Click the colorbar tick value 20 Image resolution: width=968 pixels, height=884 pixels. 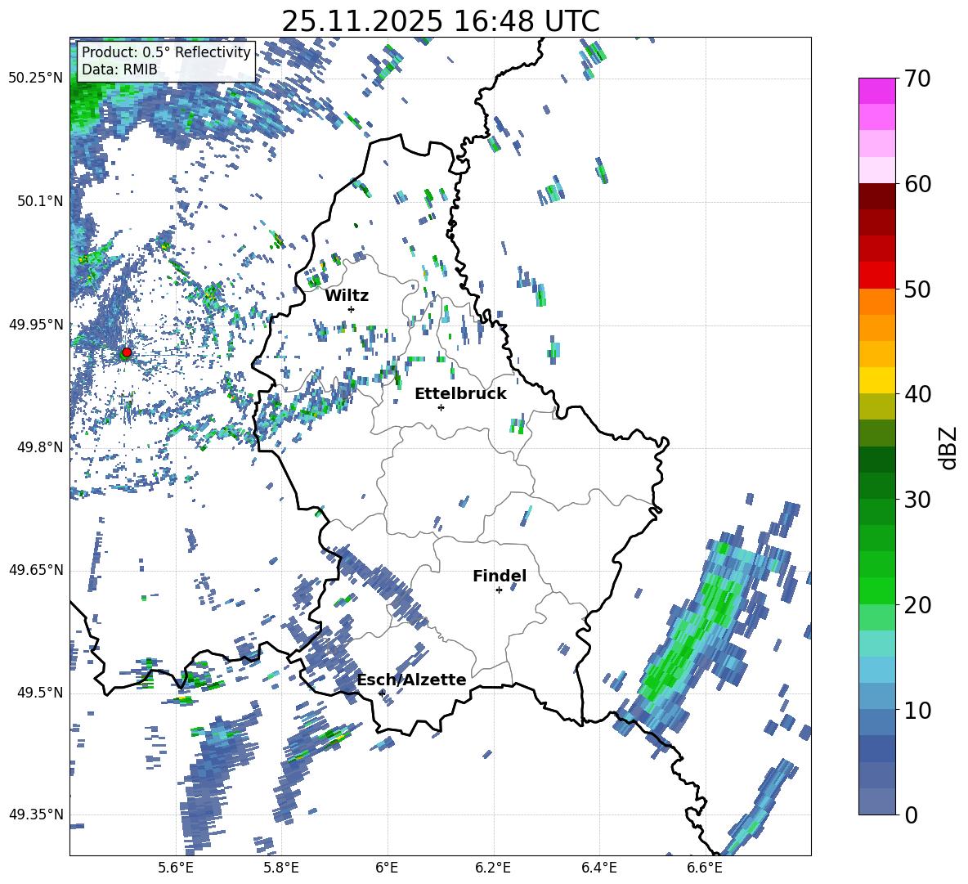pyautogui.click(x=916, y=605)
